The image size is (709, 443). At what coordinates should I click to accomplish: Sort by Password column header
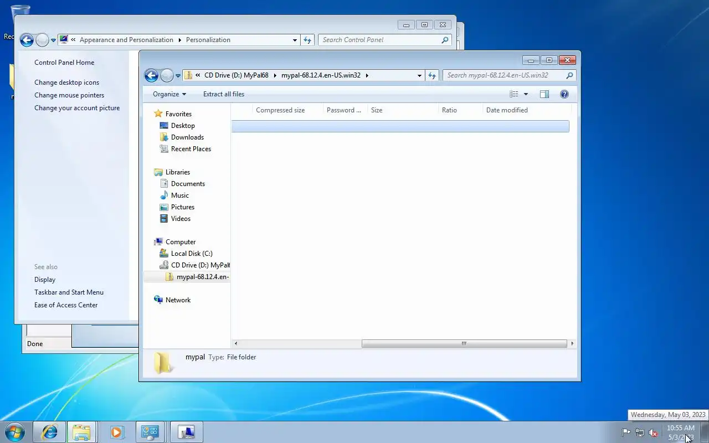tap(344, 110)
